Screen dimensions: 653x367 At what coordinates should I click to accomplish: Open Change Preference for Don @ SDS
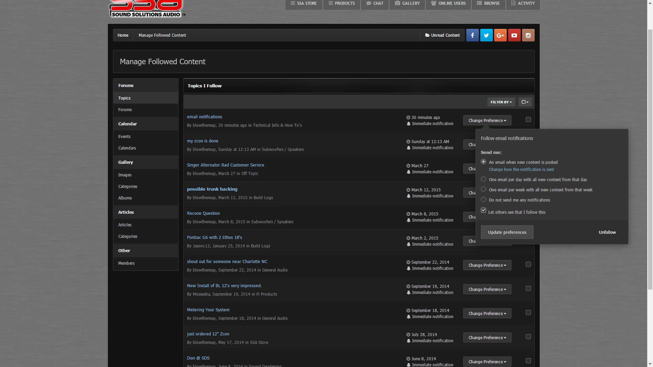(487, 362)
